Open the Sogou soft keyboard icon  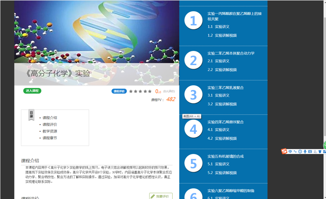[x=310, y=152]
